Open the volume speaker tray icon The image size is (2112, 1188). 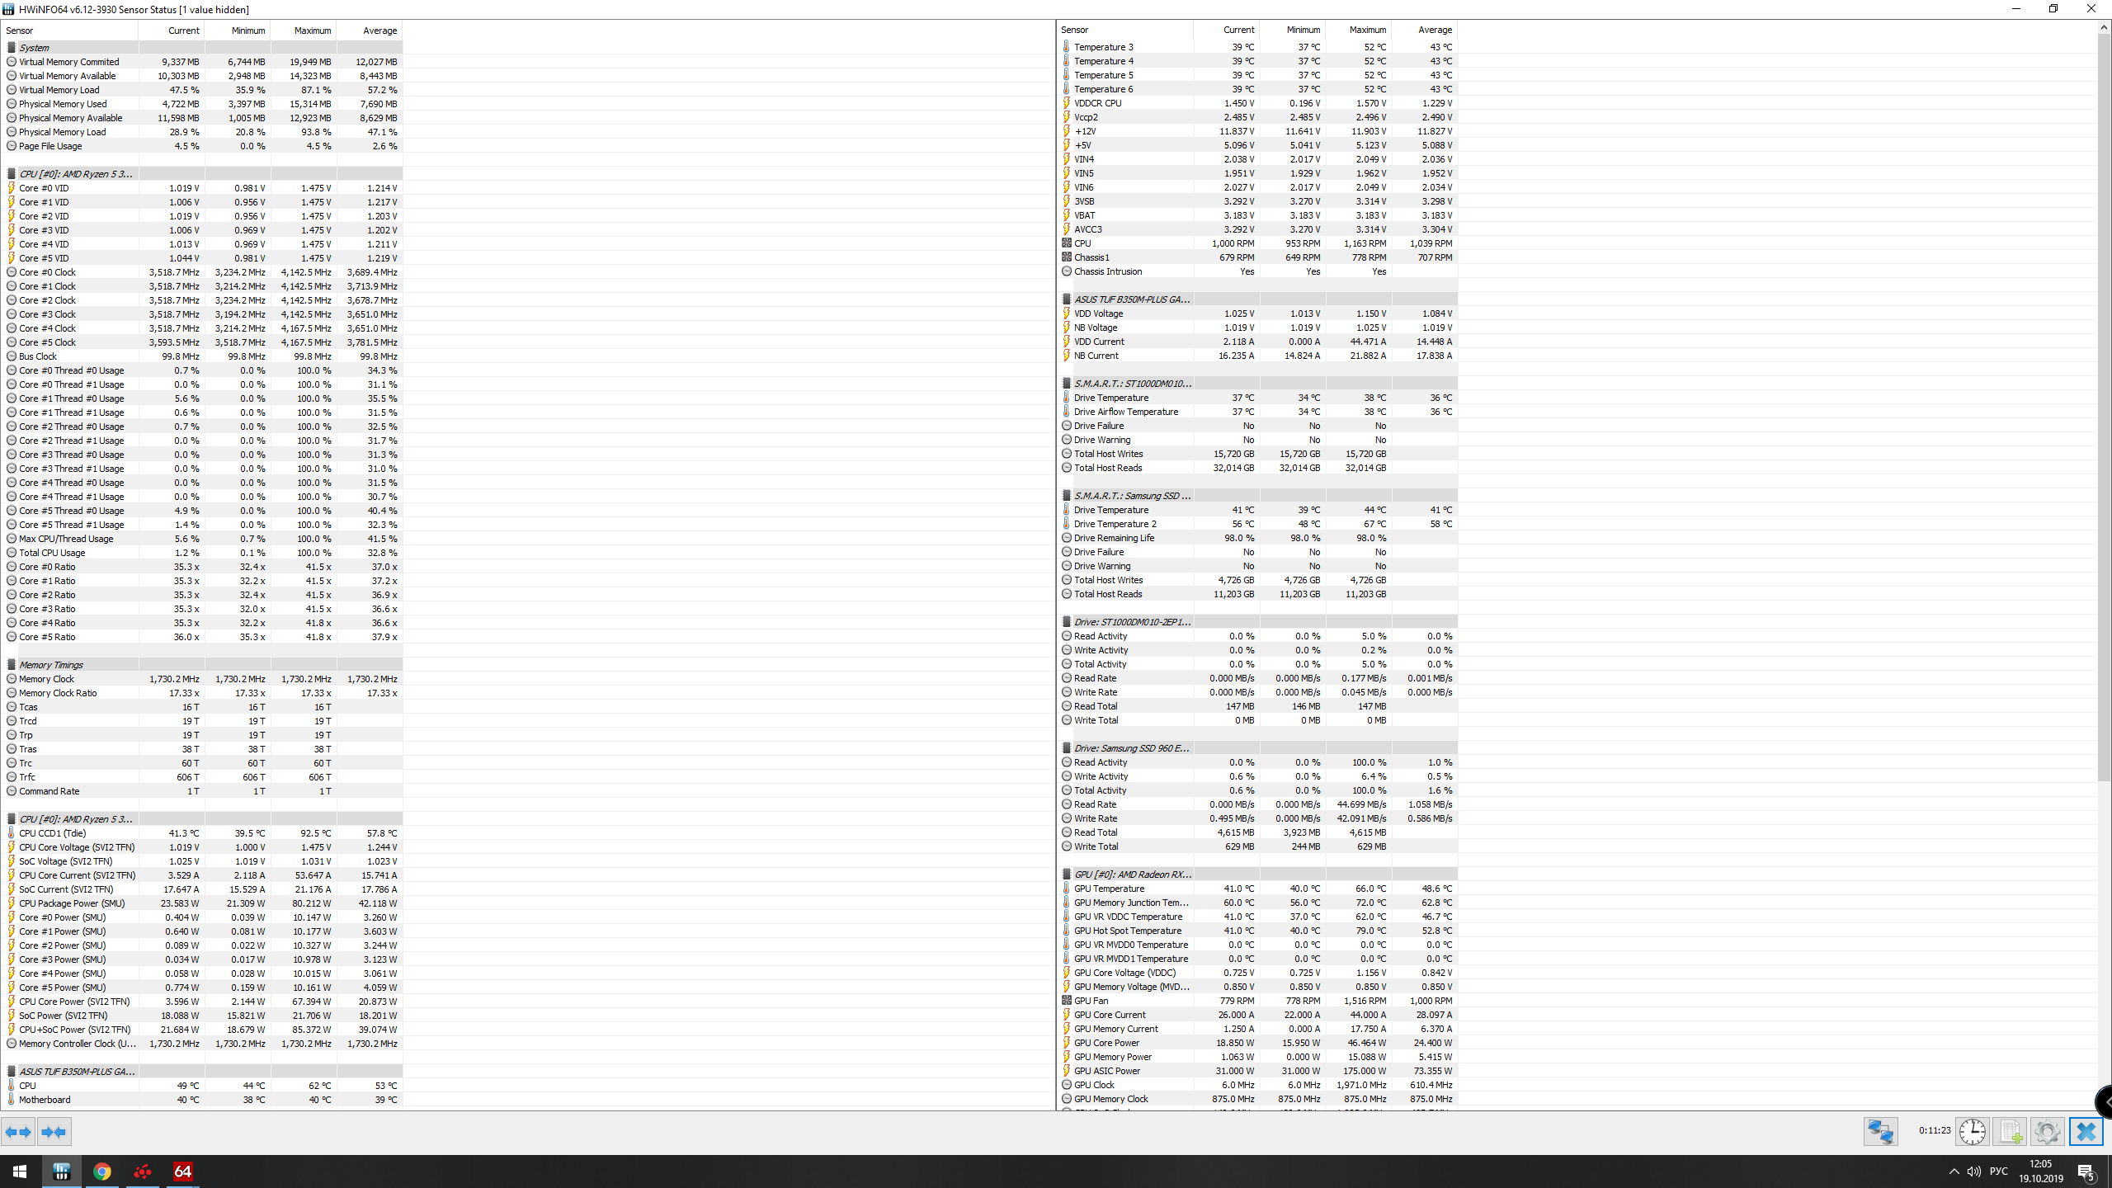point(1974,1171)
